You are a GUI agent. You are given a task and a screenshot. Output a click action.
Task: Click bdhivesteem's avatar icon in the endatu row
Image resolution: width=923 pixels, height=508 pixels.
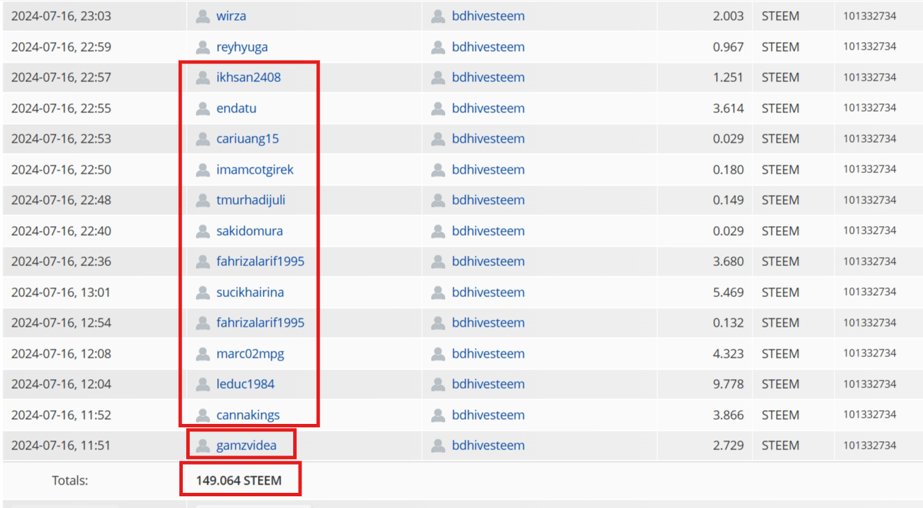click(438, 108)
